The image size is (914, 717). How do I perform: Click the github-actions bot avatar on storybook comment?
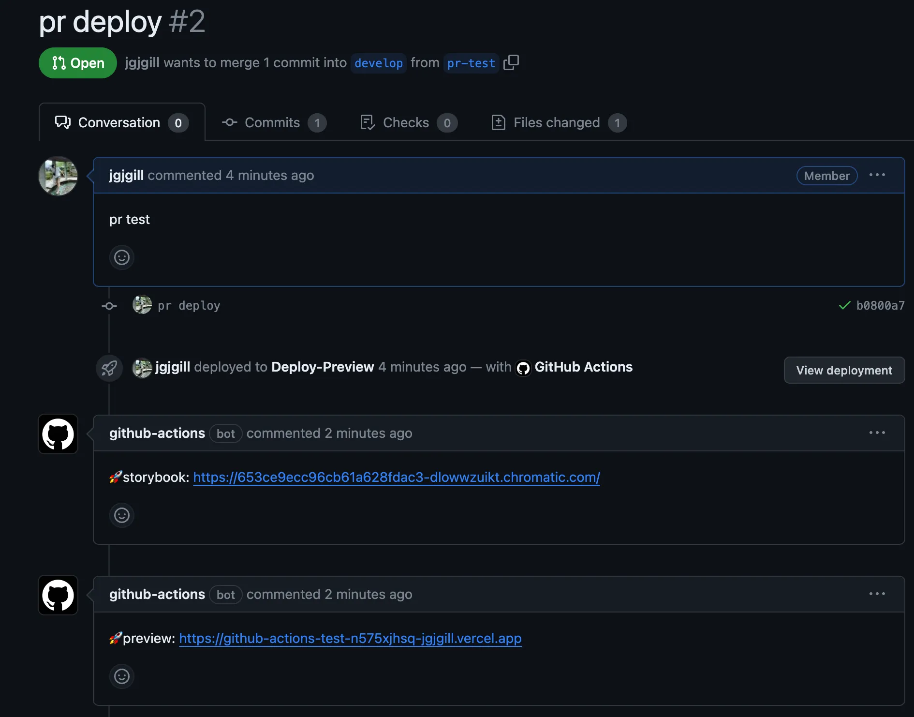pos(58,434)
